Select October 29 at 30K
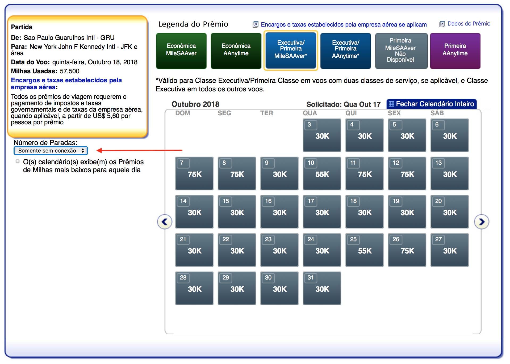 [x=237, y=288]
